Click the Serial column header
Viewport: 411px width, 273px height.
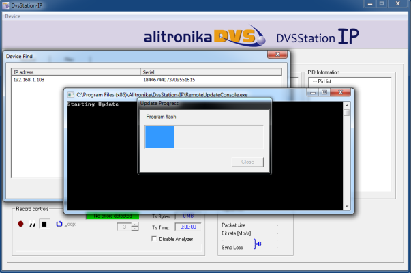[210, 72]
